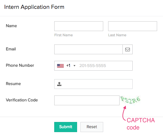Image resolution: width=163 pixels, height=137 pixels.
Task: Click the Name field label
Action: [11, 26]
